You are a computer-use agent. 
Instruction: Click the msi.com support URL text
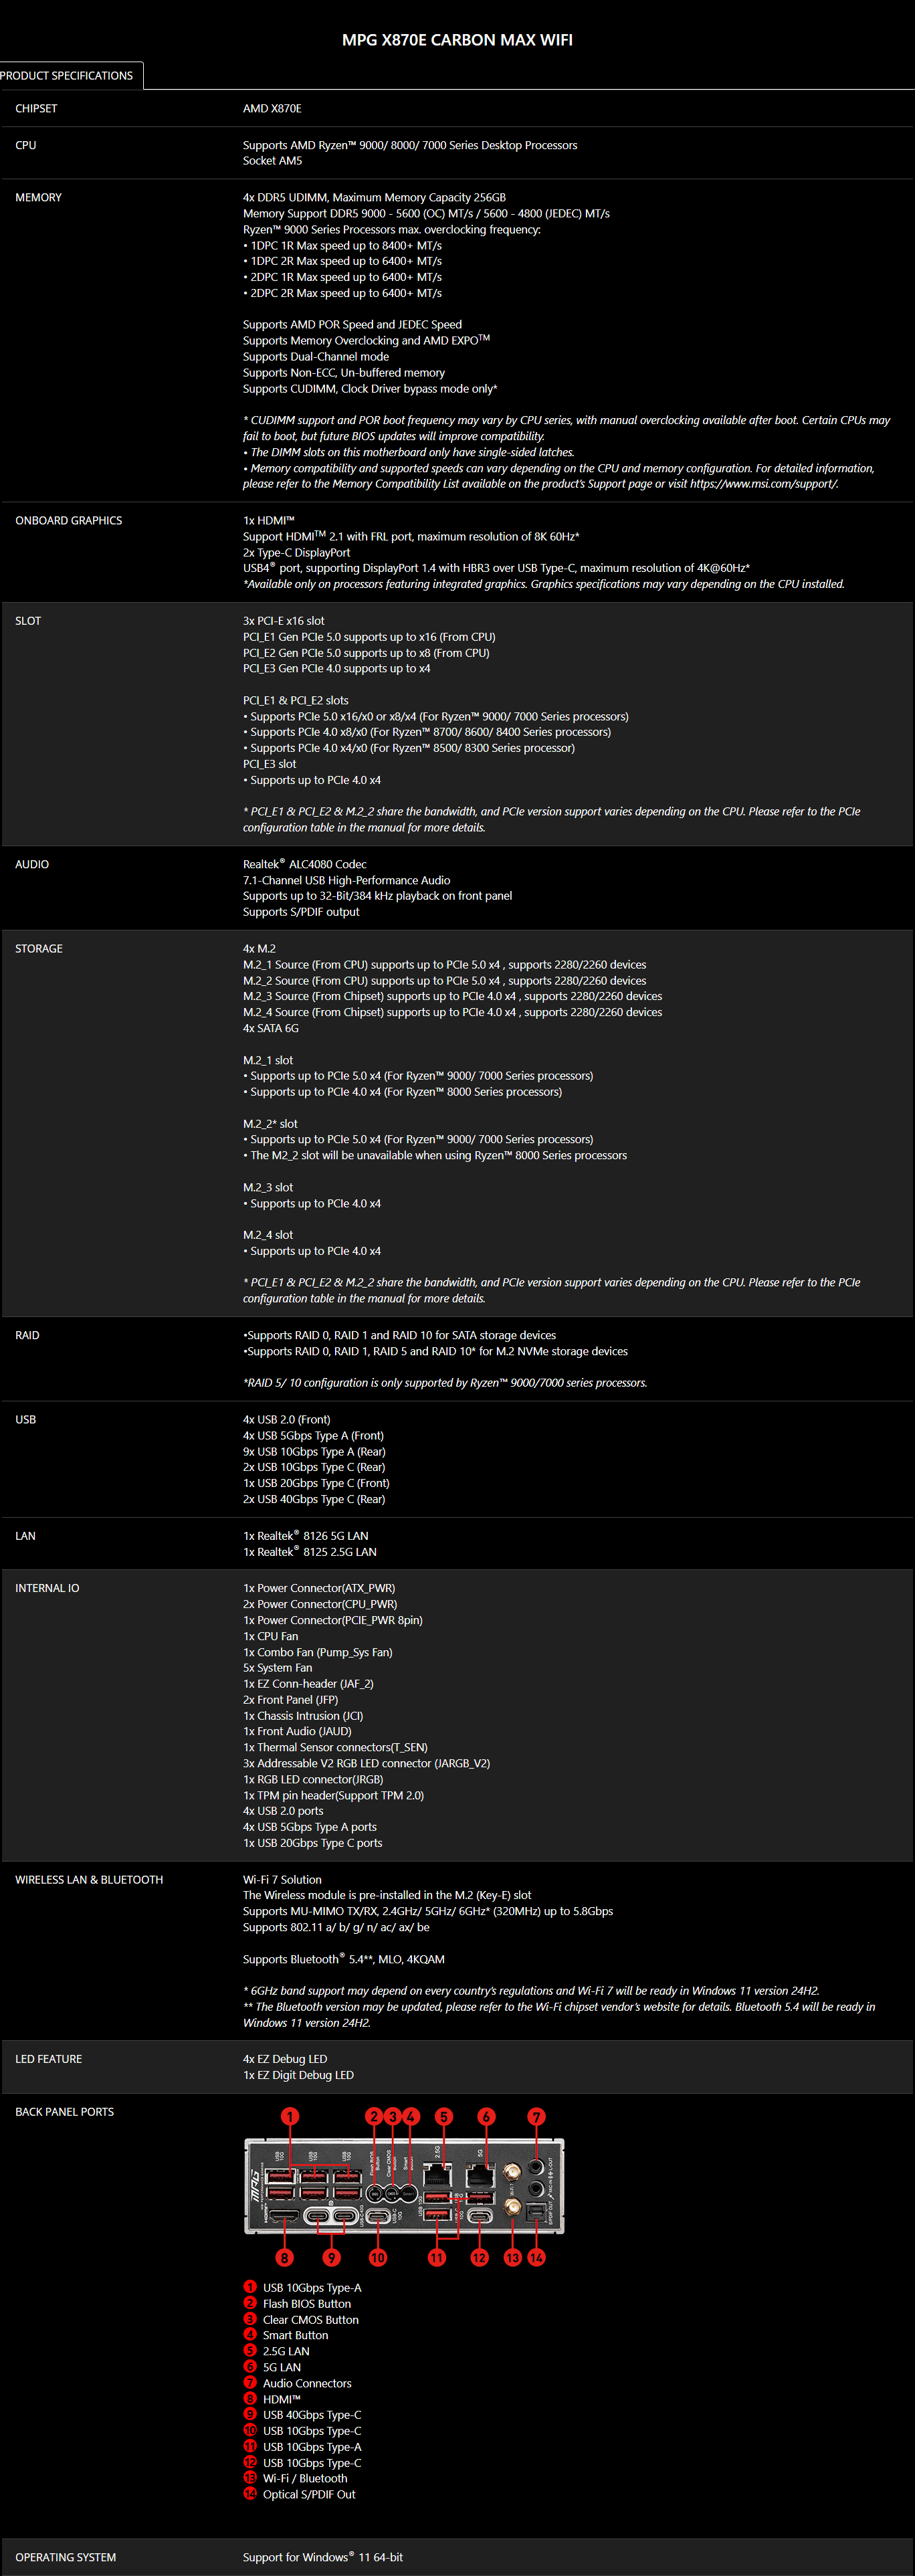click(764, 484)
